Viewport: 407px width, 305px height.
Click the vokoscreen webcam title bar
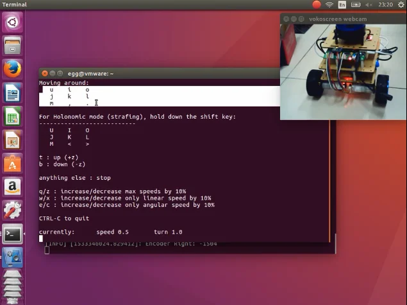(x=344, y=19)
